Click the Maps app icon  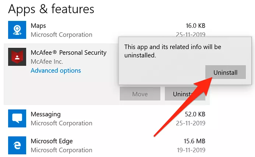tap(17, 30)
